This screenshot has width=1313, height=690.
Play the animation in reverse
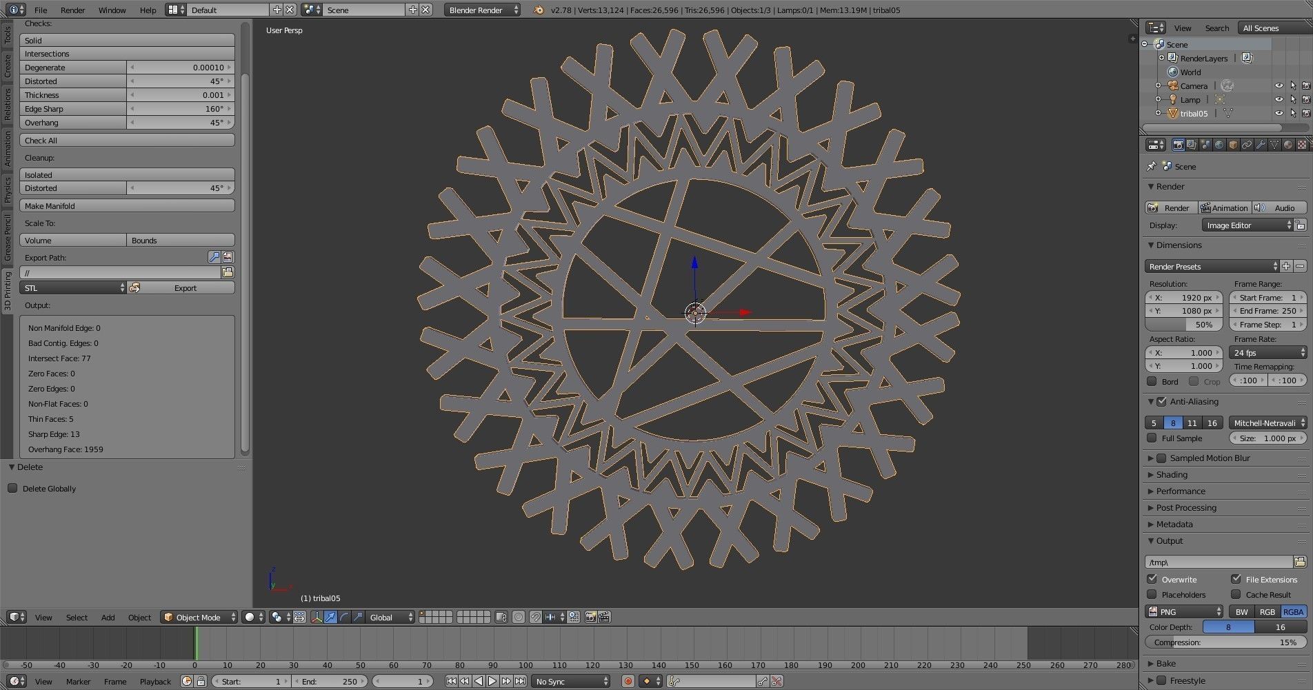(x=479, y=681)
